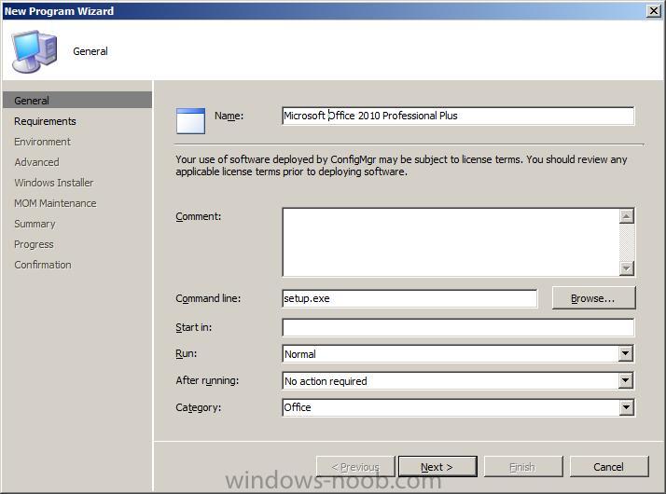Click the 'Name:' label
Image resolution: width=666 pixels, height=494 pixels.
point(229,116)
